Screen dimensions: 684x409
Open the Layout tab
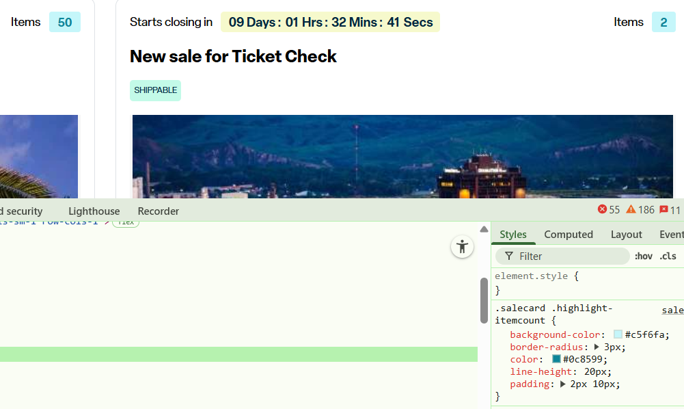coord(626,235)
